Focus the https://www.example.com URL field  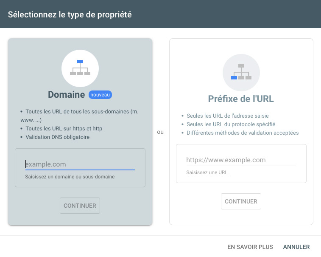(241, 160)
